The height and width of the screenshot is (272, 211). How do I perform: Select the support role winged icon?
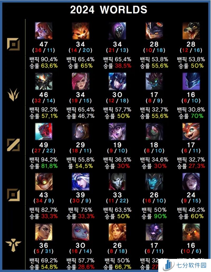[x=13, y=245]
